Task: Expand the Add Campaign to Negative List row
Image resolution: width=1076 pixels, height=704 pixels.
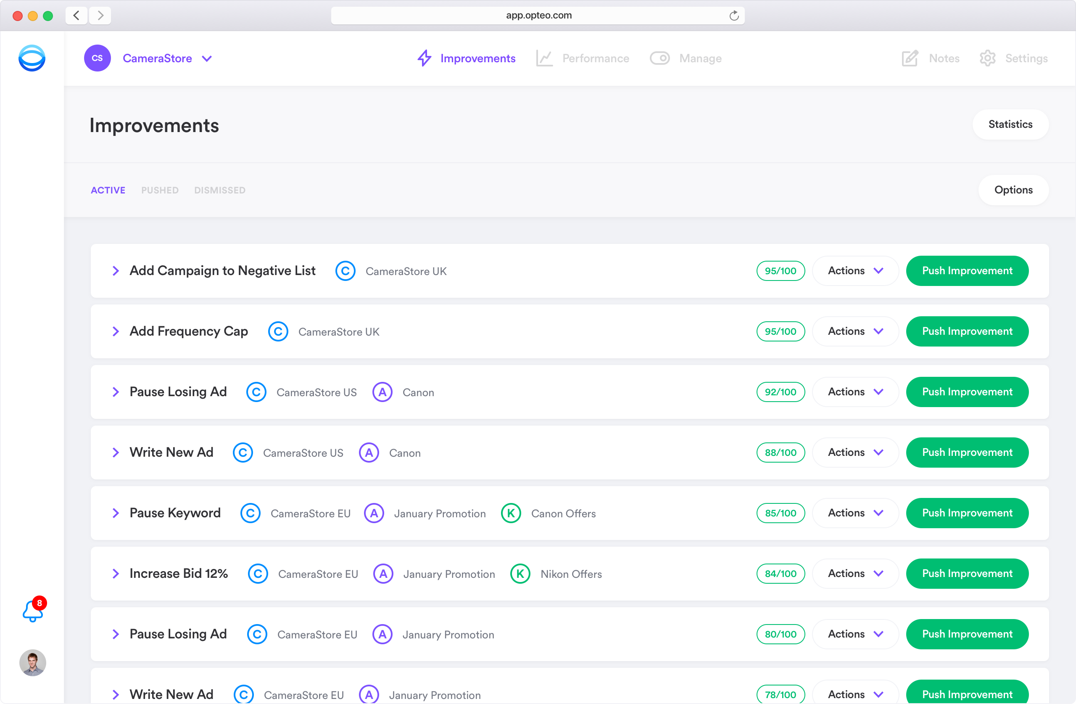Action: (116, 270)
